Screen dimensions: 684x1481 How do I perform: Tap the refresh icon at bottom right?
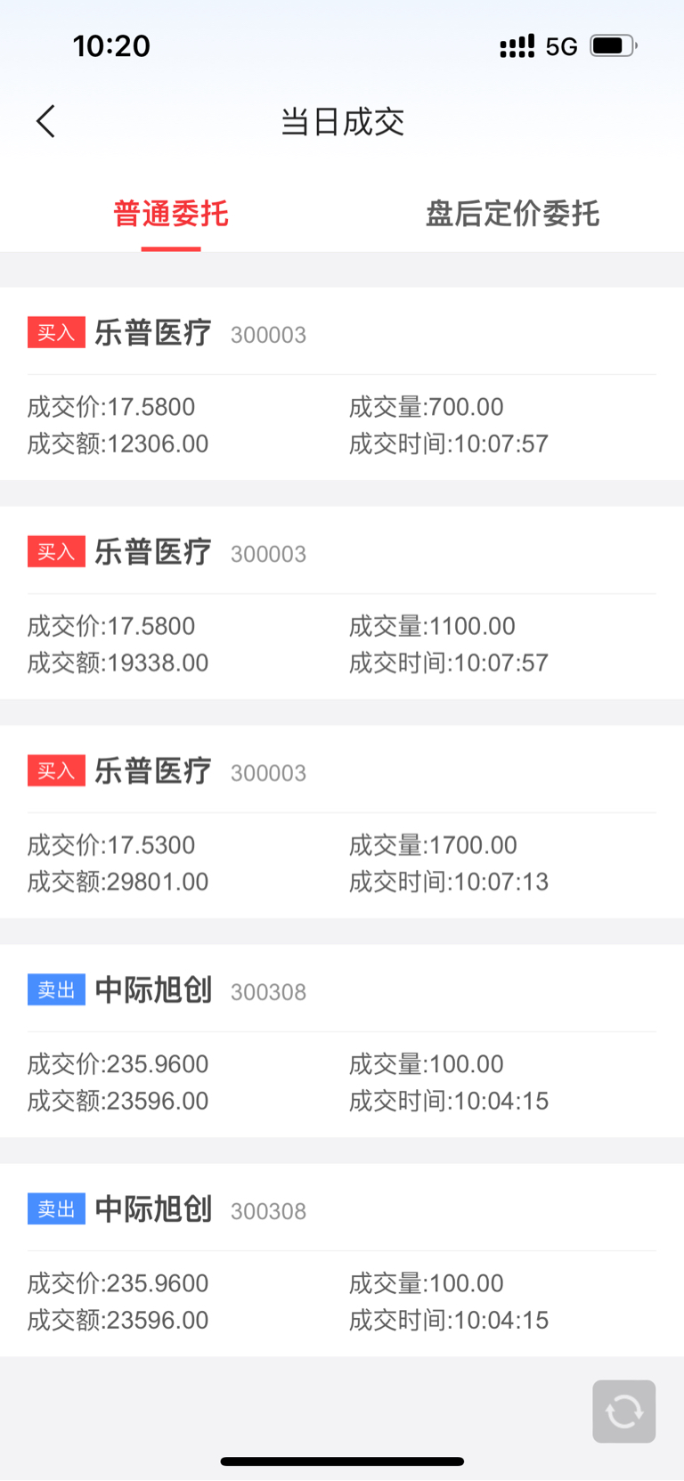(x=623, y=1412)
